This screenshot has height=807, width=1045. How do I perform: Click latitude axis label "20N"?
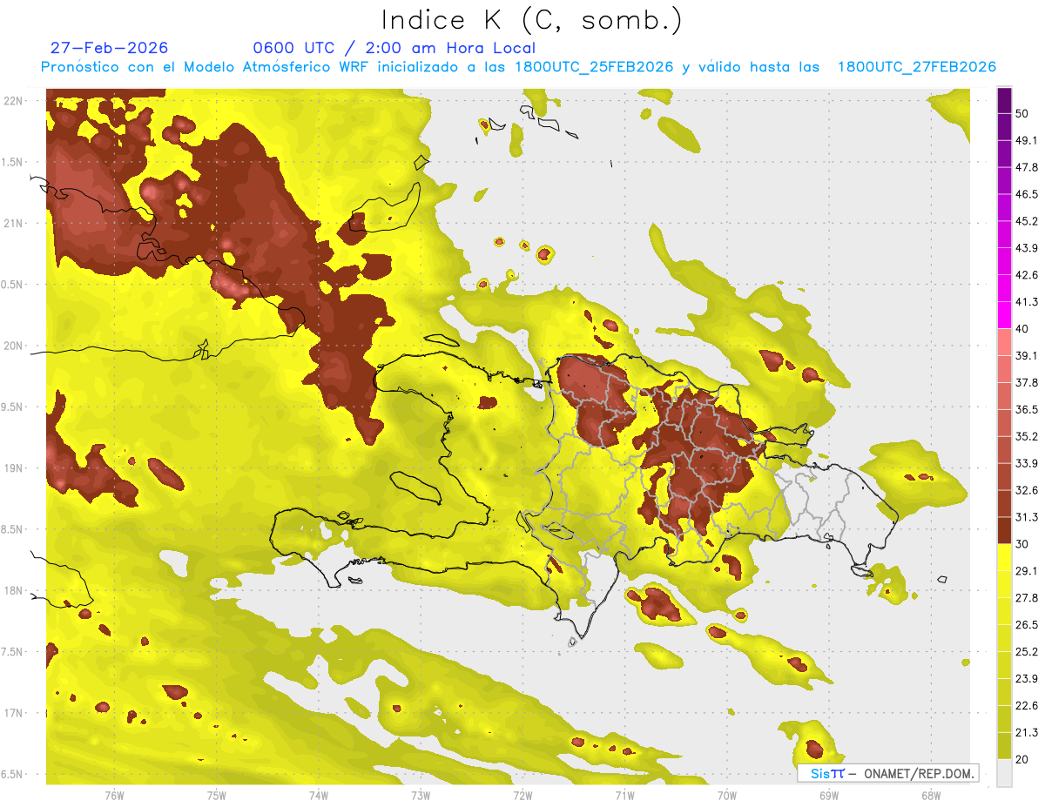click(x=14, y=346)
